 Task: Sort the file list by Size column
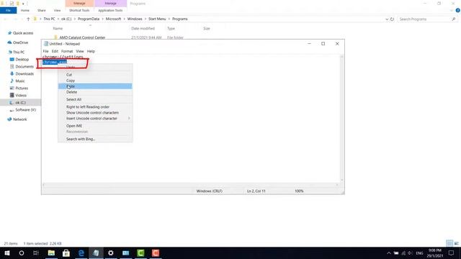coord(207,29)
